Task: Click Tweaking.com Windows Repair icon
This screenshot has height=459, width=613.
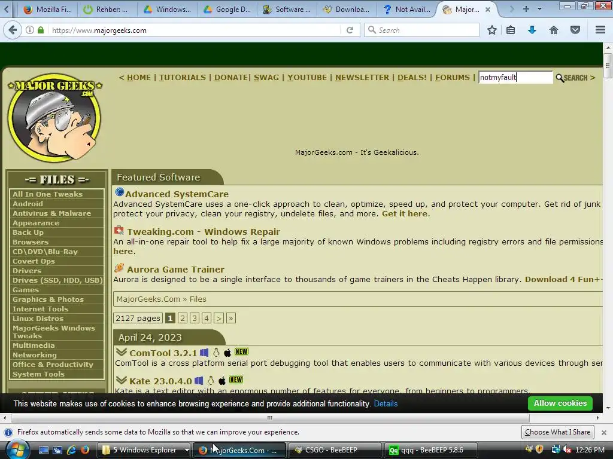Action: pyautogui.click(x=119, y=230)
